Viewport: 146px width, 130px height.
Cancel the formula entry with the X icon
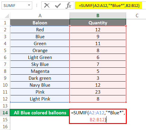47,5
